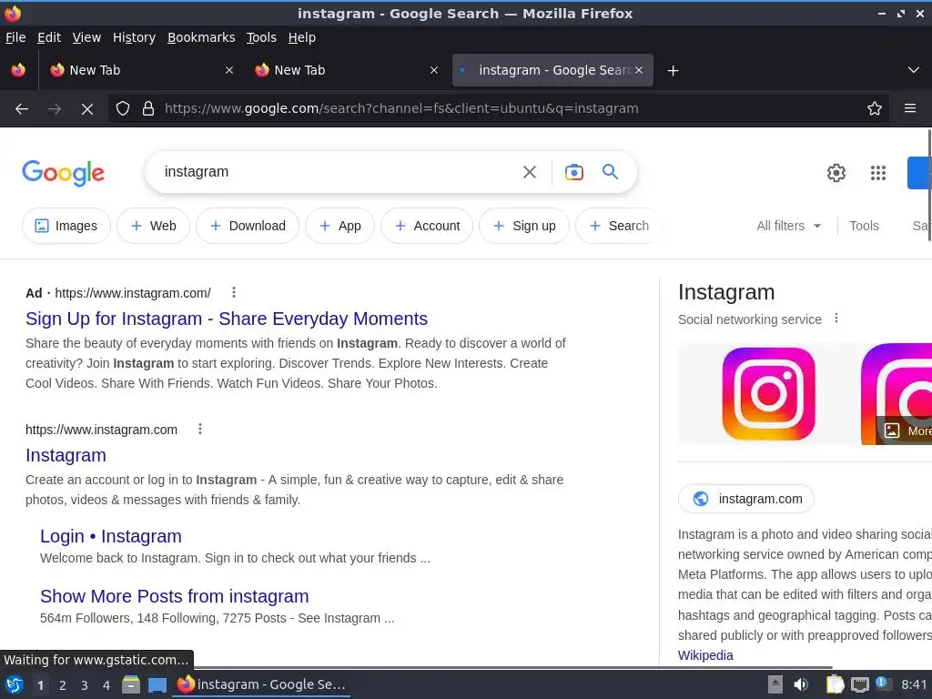Open the Wikipedia source link
This screenshot has width=932, height=699.
click(x=705, y=655)
